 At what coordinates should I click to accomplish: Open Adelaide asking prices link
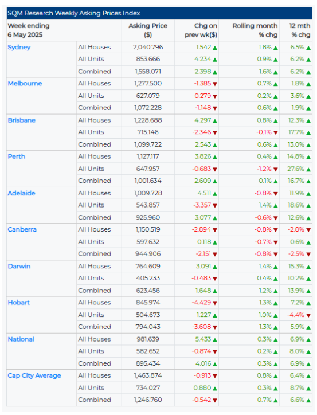21,193
